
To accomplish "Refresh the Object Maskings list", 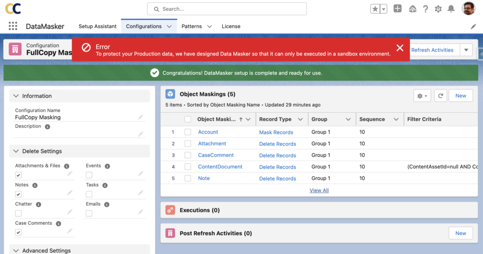I will 440,96.
